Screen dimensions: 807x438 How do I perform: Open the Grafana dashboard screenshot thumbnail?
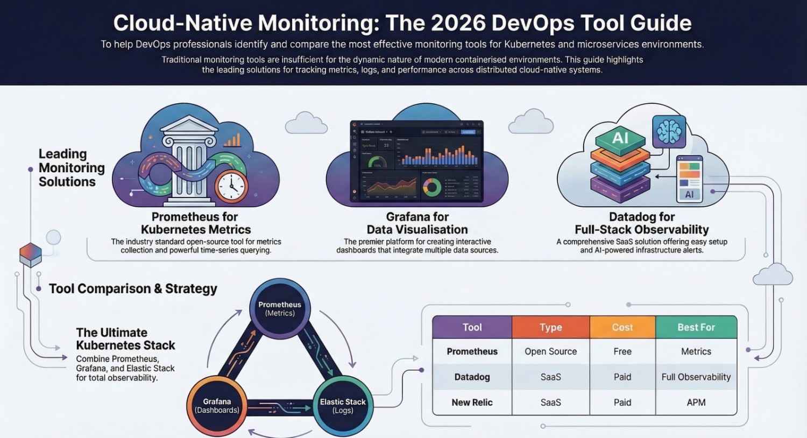417,161
